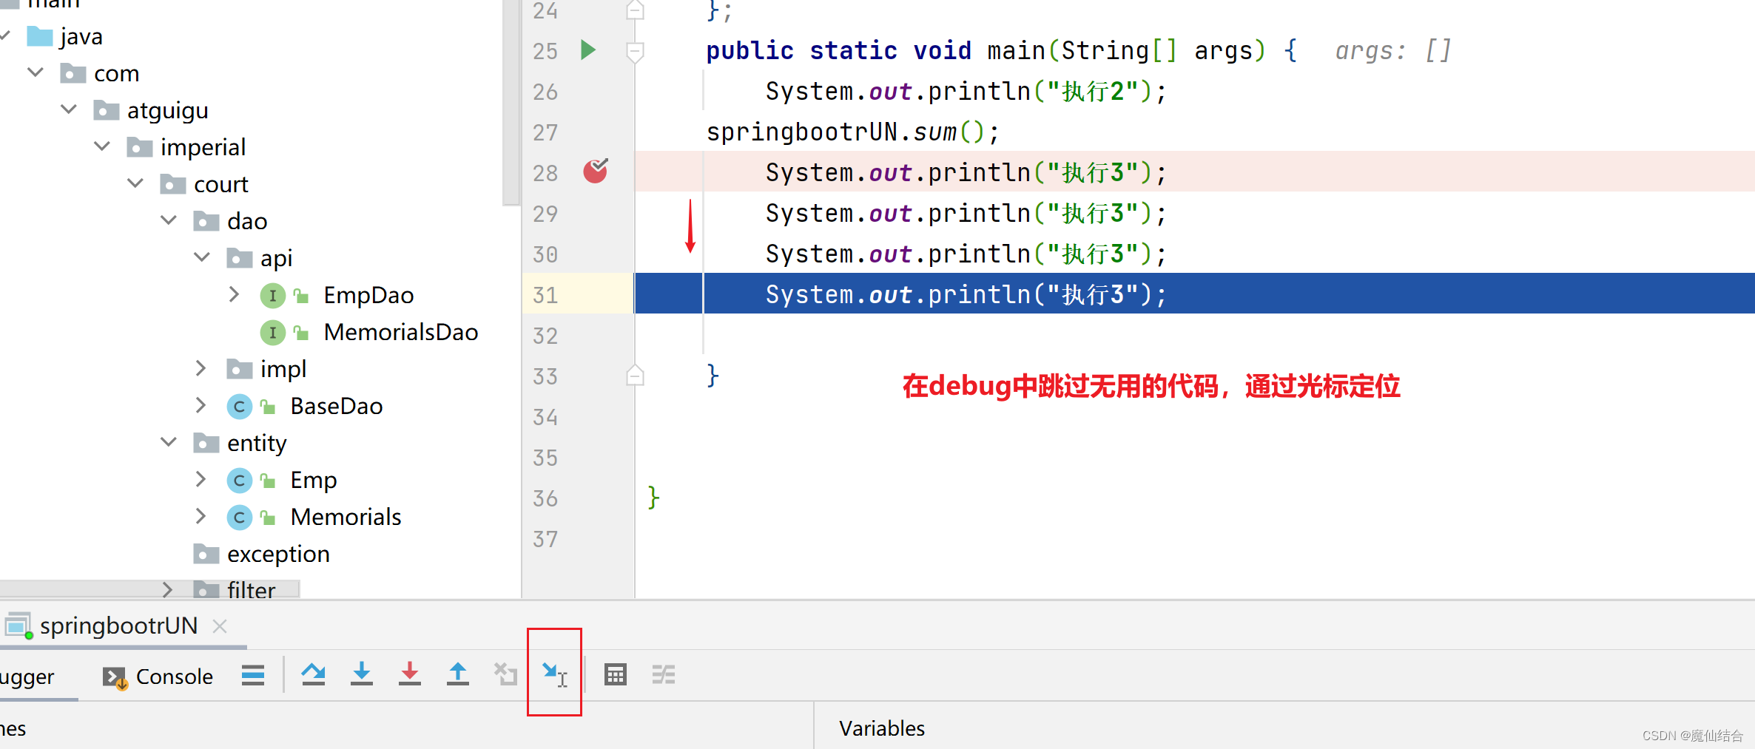Collapse the court package
Screen dimensions: 1755x749
coord(135,183)
